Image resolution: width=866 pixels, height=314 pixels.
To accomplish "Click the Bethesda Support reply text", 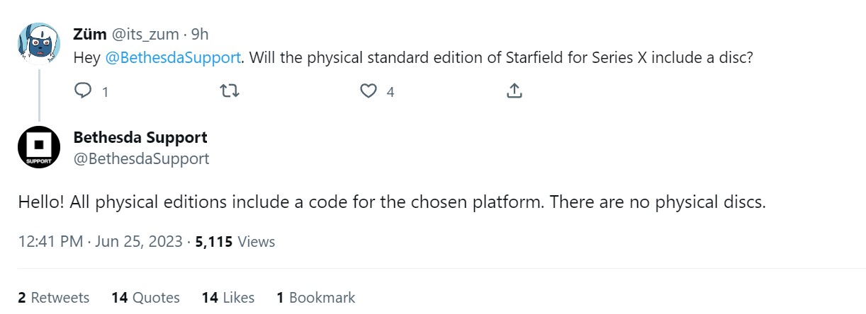I will (392, 202).
